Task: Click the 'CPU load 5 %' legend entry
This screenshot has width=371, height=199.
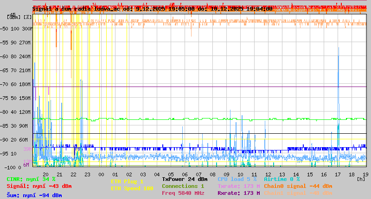Action: 237,179
